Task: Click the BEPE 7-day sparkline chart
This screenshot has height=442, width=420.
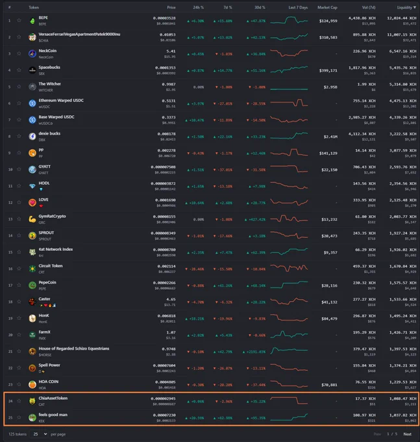Action: coord(289,21)
